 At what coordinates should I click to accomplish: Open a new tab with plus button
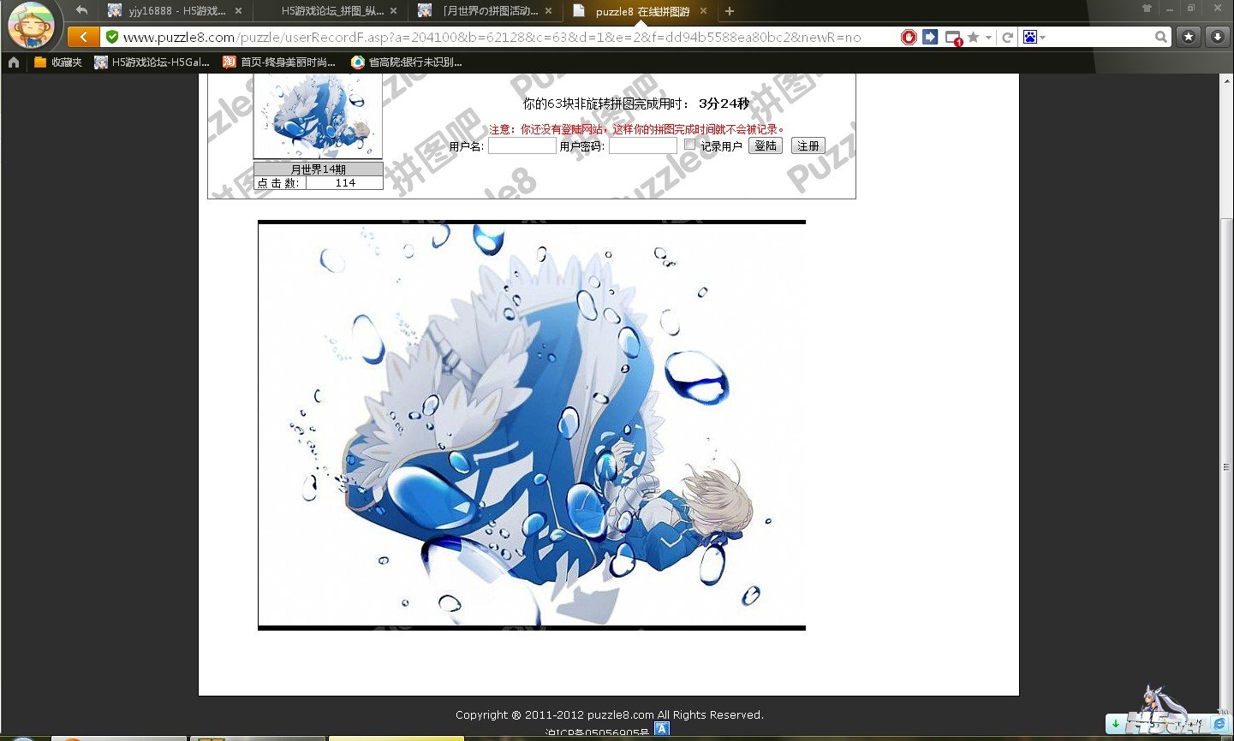click(x=730, y=11)
